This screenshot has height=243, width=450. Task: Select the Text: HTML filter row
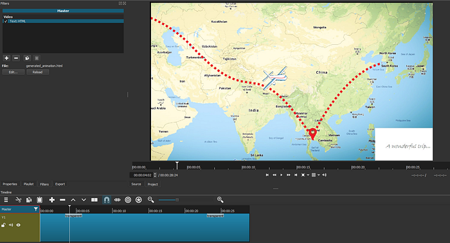(63, 21)
